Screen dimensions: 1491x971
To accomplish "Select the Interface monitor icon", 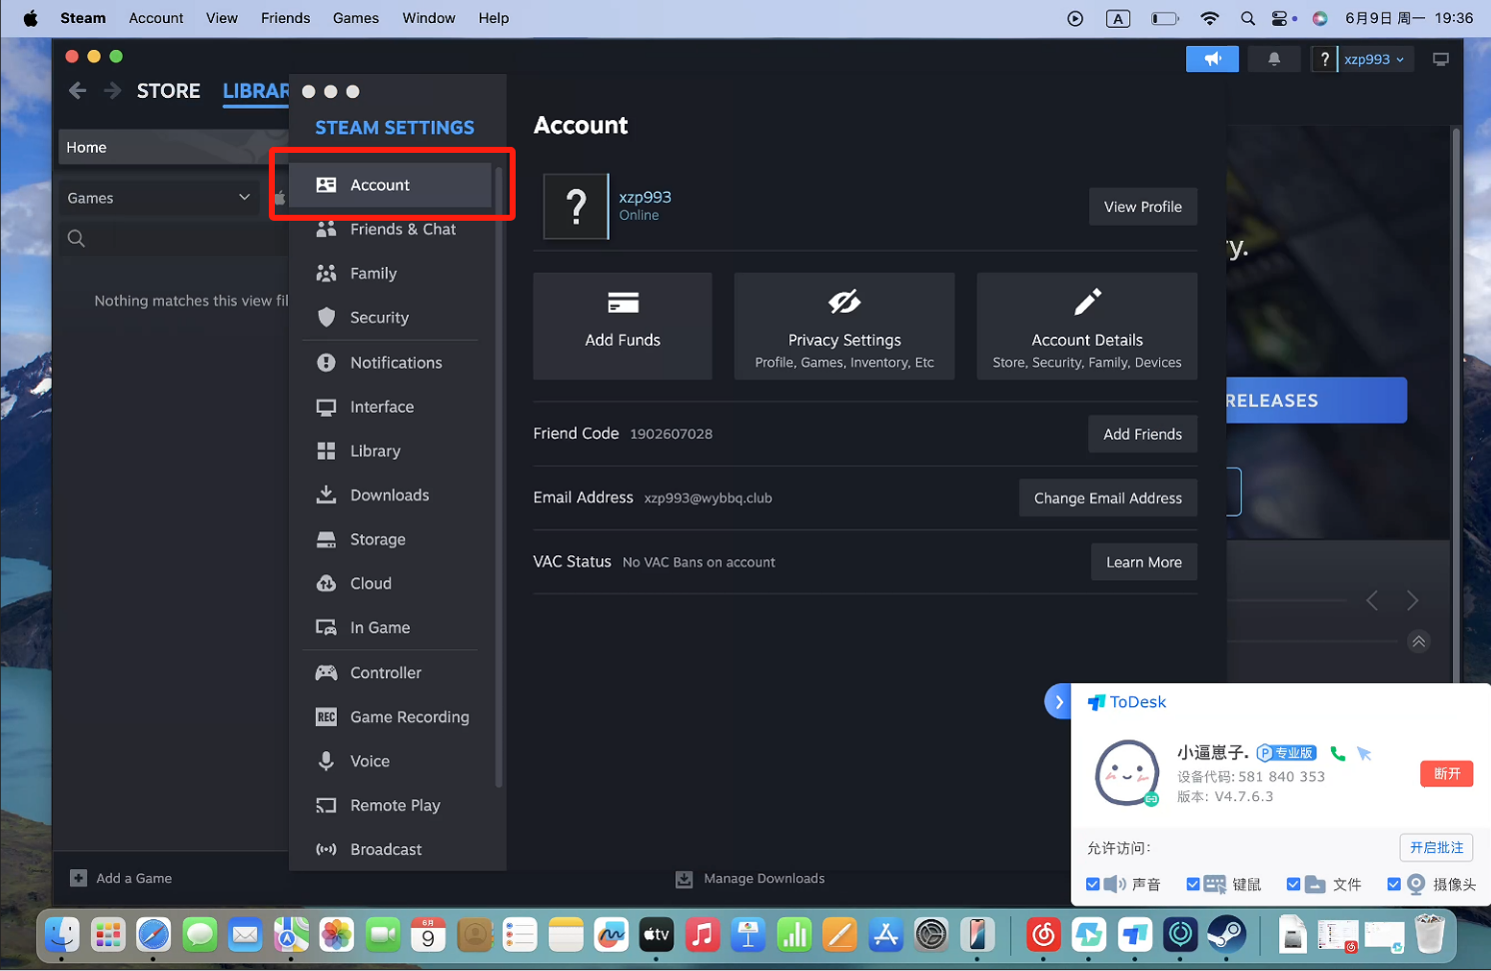I will click(326, 407).
